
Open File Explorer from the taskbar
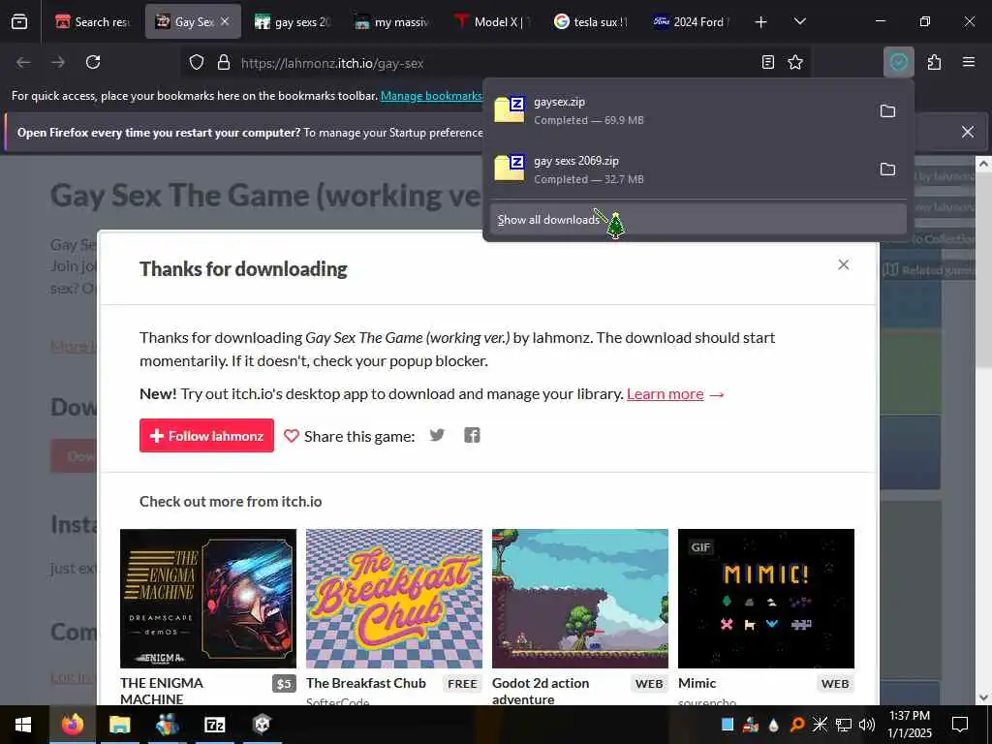(x=119, y=725)
